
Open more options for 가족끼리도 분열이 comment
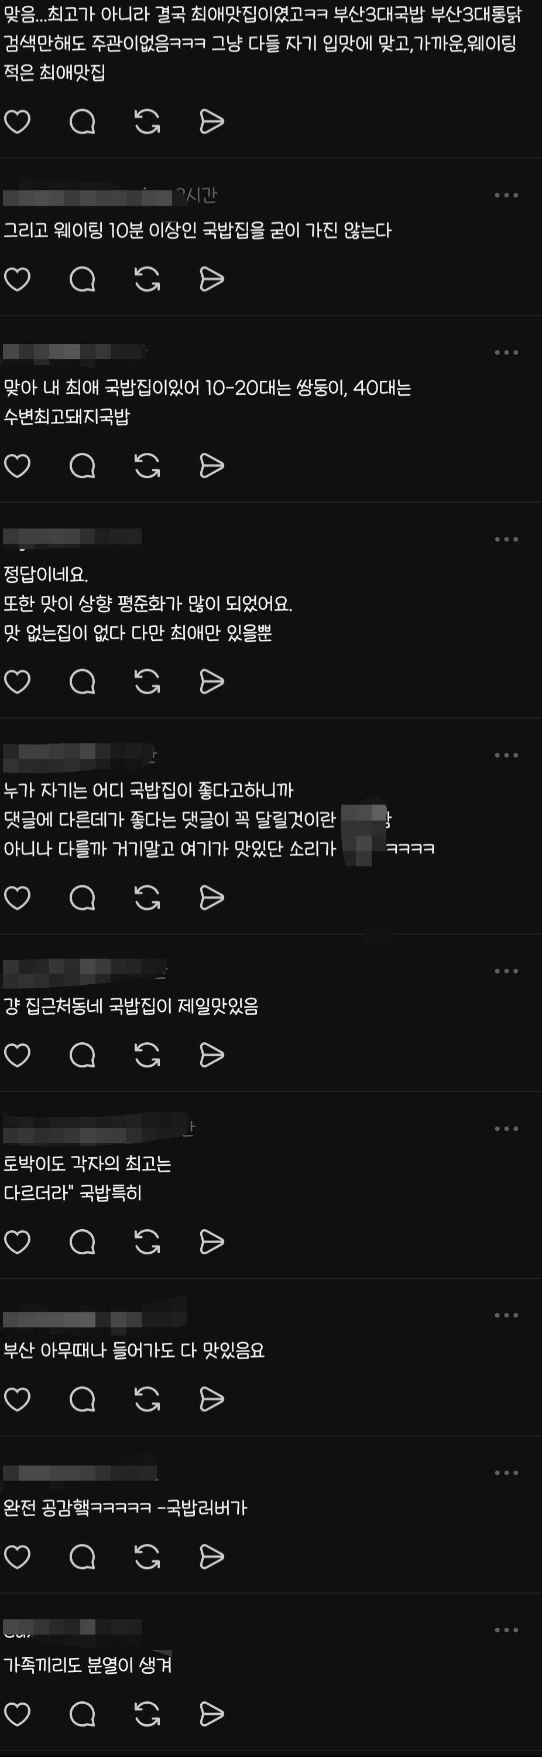(506, 1630)
